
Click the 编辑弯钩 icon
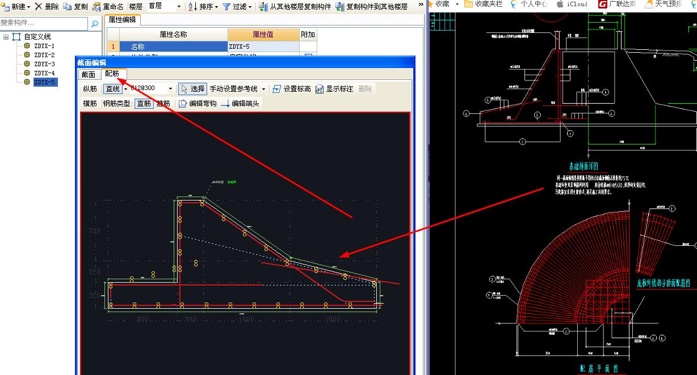click(x=183, y=104)
